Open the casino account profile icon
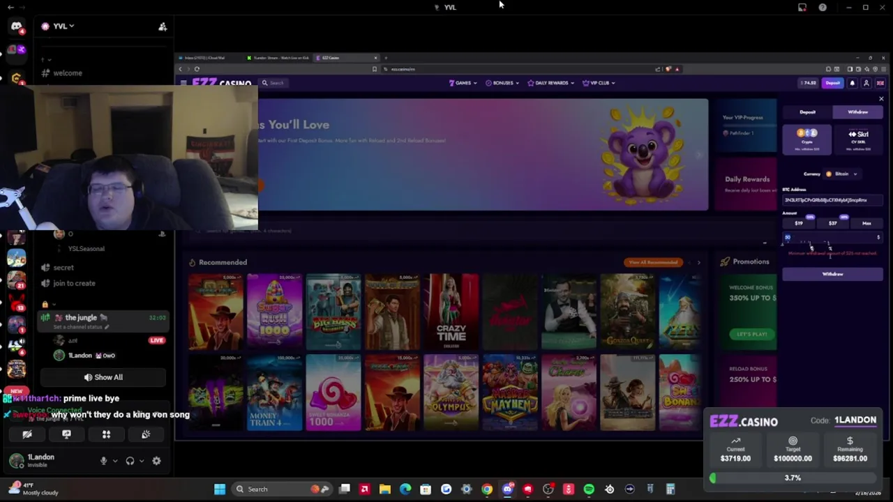 coord(866,83)
